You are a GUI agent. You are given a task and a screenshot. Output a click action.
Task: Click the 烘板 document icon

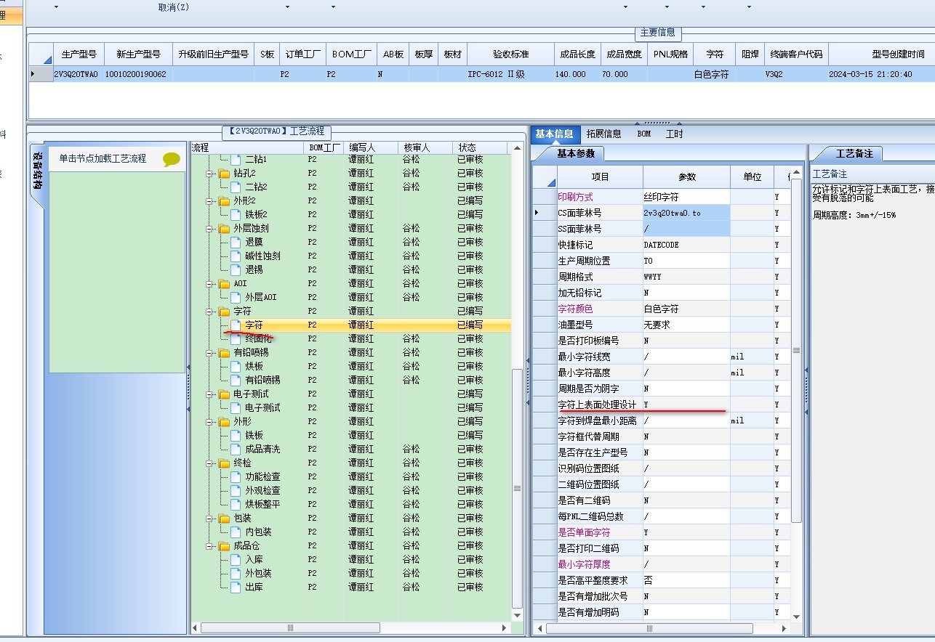coord(236,367)
